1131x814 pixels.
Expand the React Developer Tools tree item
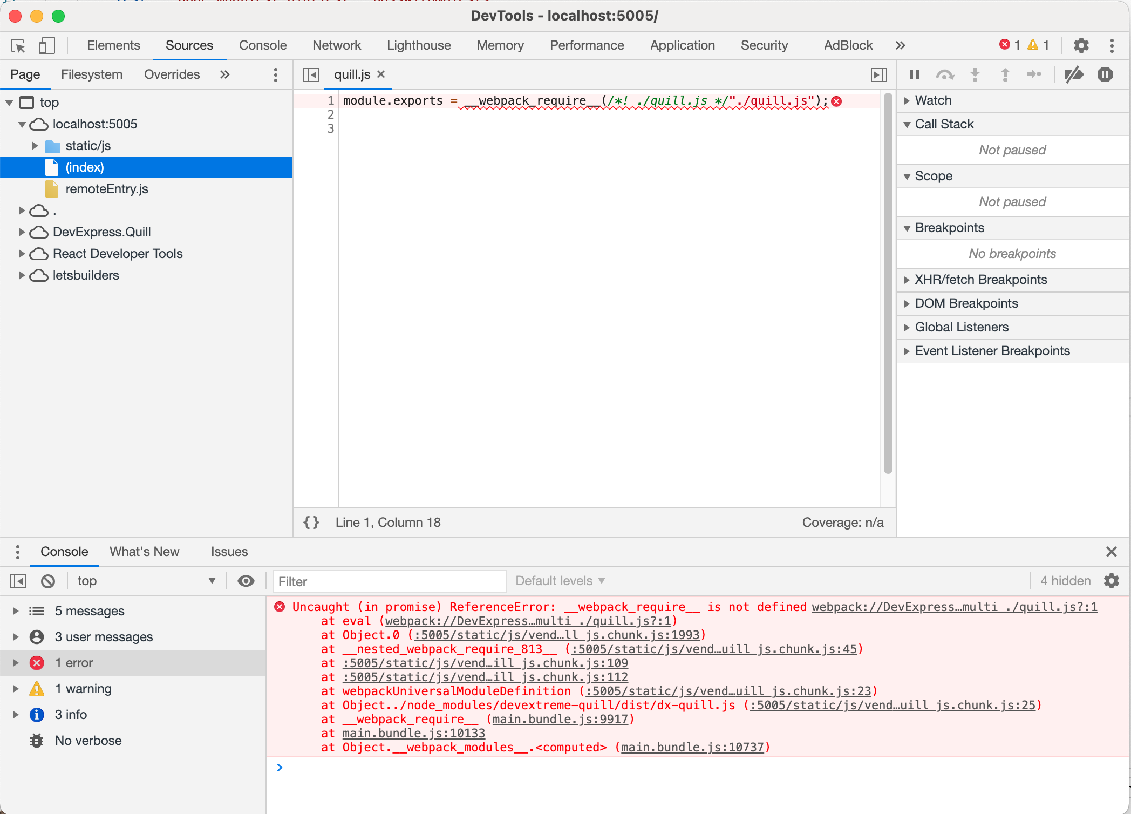coord(22,254)
